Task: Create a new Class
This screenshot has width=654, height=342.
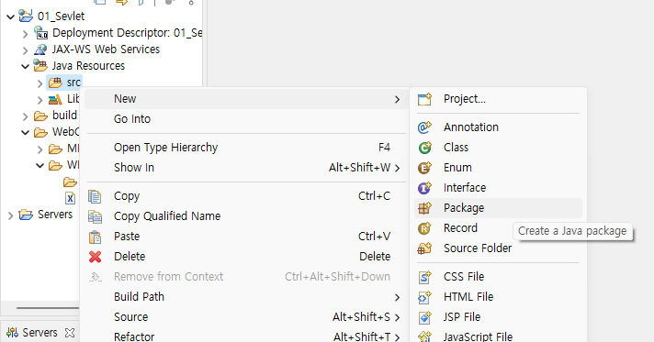Action: tap(498, 148)
